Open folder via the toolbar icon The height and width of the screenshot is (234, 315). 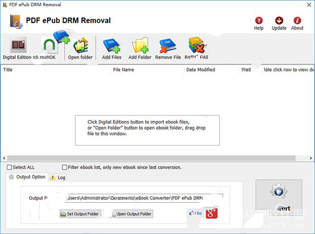tap(80, 46)
